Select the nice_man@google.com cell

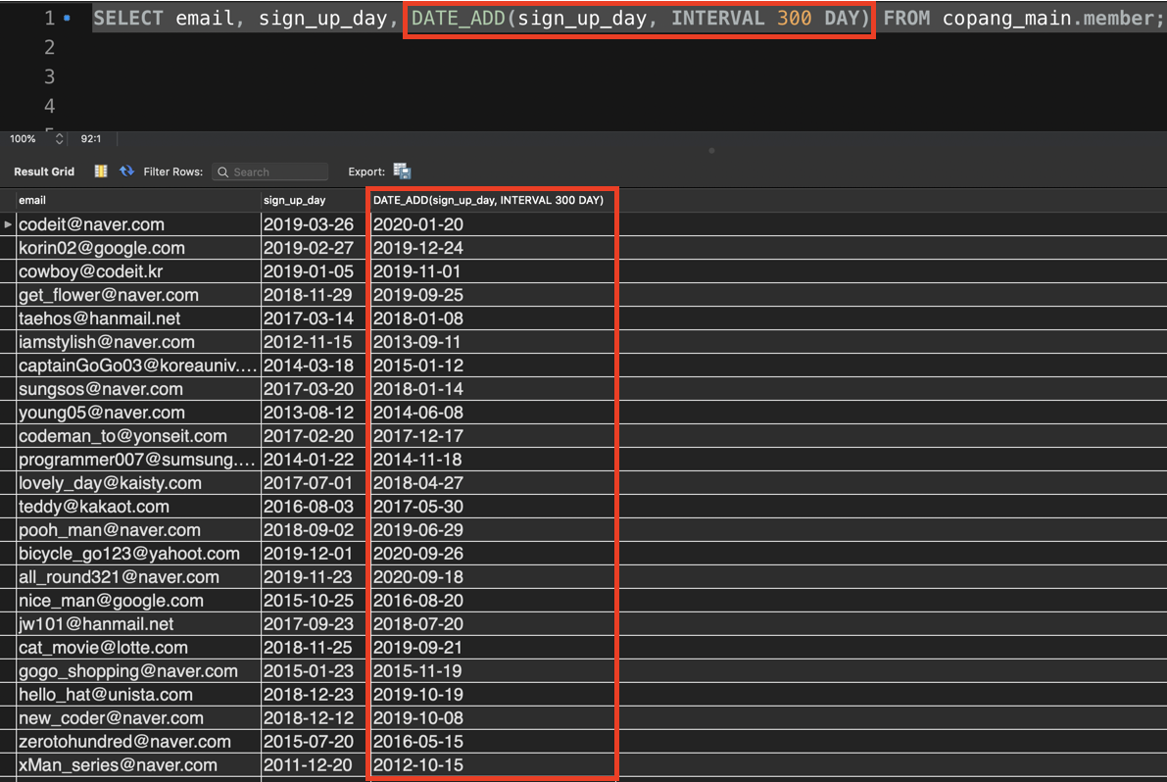138,601
